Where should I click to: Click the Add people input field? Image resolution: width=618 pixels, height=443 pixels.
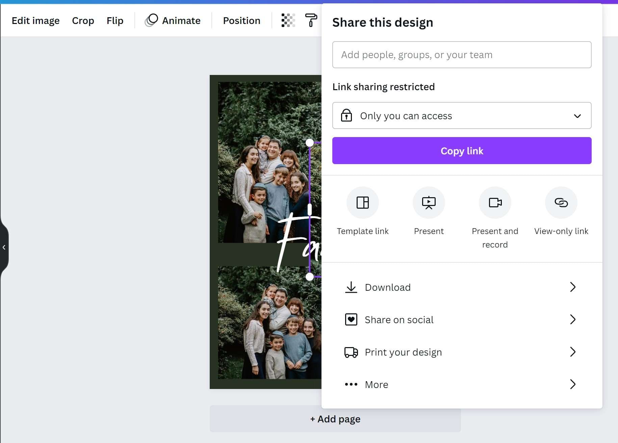tap(462, 55)
